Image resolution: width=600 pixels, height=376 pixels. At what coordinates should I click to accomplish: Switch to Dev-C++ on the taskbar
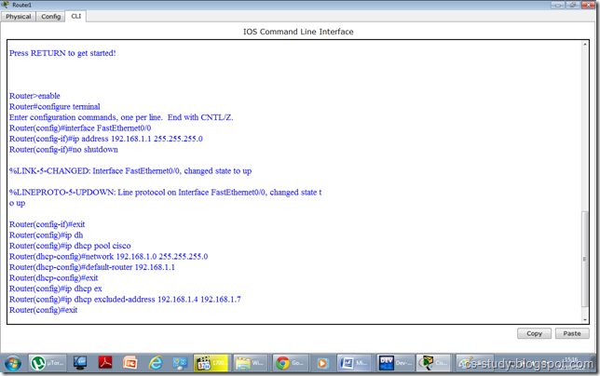pyautogui.click(x=394, y=363)
